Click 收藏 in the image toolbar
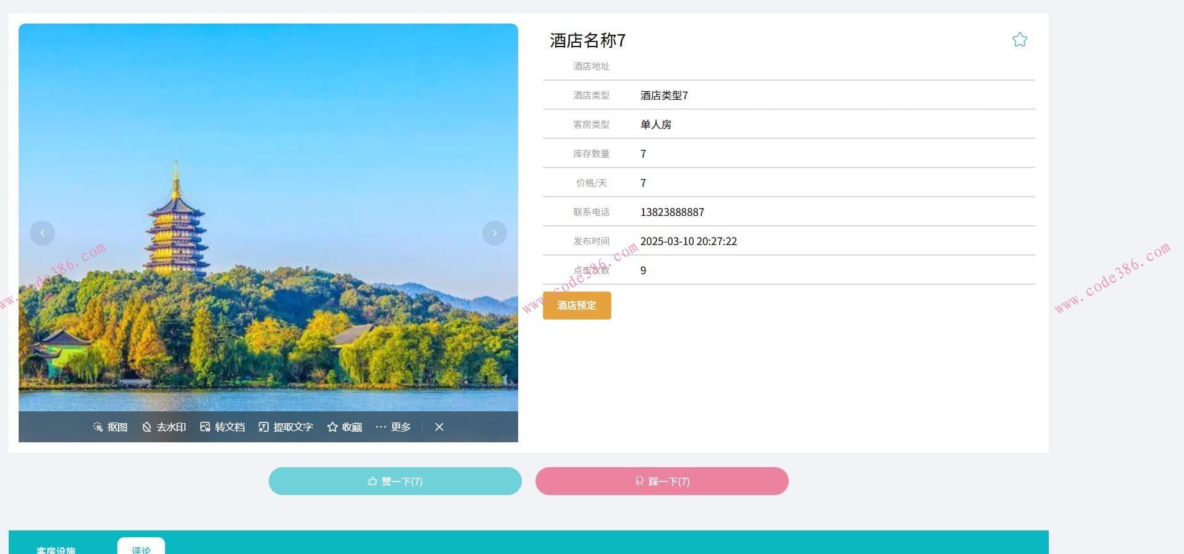 344,427
